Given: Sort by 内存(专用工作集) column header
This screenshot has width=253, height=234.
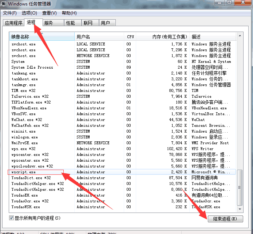Looking at the screenshot, I should (x=170, y=37).
